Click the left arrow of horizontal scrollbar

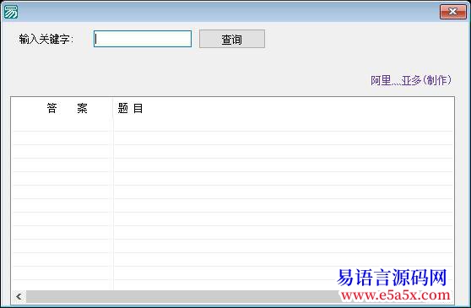pos(19,296)
